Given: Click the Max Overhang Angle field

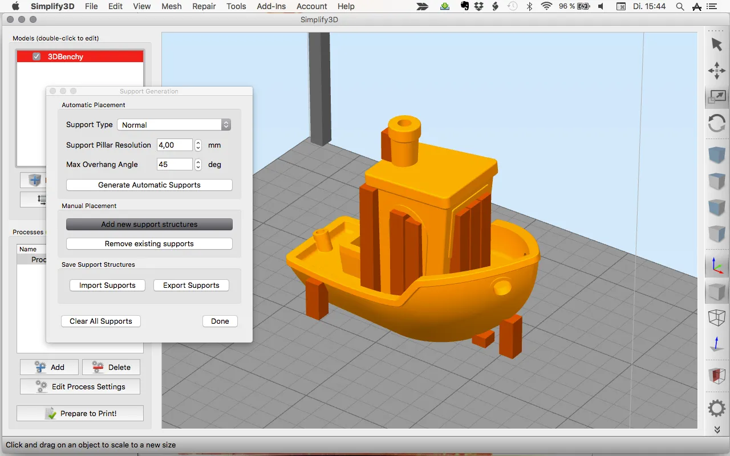Looking at the screenshot, I should click(175, 164).
